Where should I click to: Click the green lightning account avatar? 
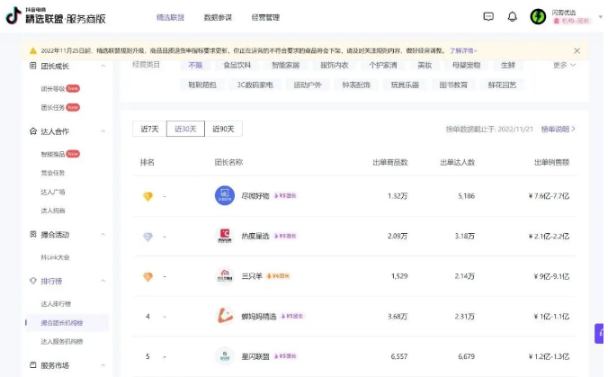[538, 17]
